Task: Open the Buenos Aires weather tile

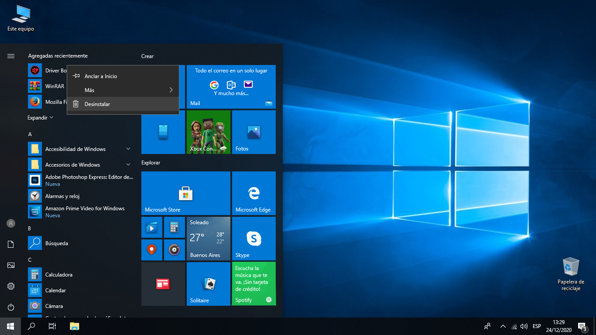Action: click(209, 239)
